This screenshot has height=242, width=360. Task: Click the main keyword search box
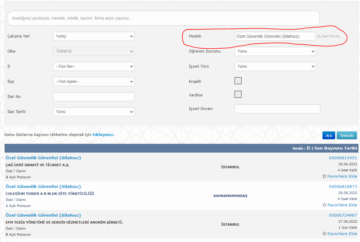(163, 18)
